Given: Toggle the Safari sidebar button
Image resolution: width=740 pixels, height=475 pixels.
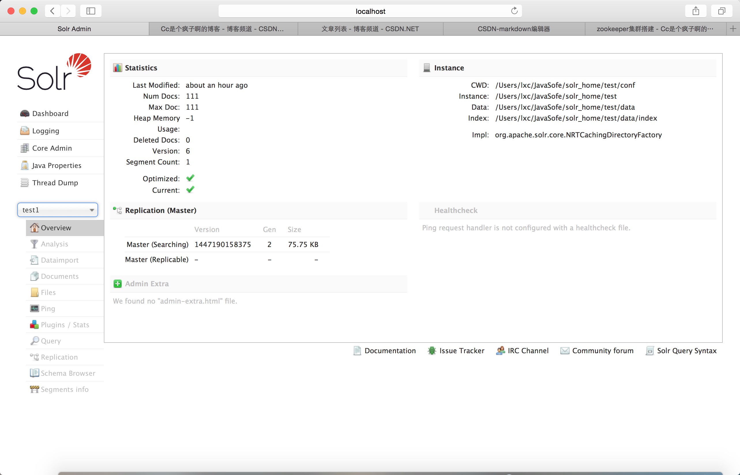Looking at the screenshot, I should coord(91,11).
